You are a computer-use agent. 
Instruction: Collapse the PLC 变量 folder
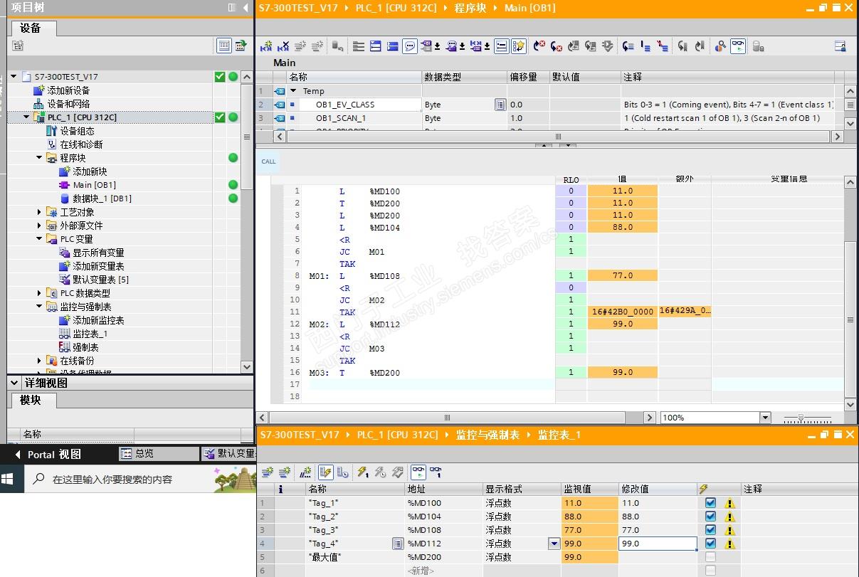[x=40, y=239]
